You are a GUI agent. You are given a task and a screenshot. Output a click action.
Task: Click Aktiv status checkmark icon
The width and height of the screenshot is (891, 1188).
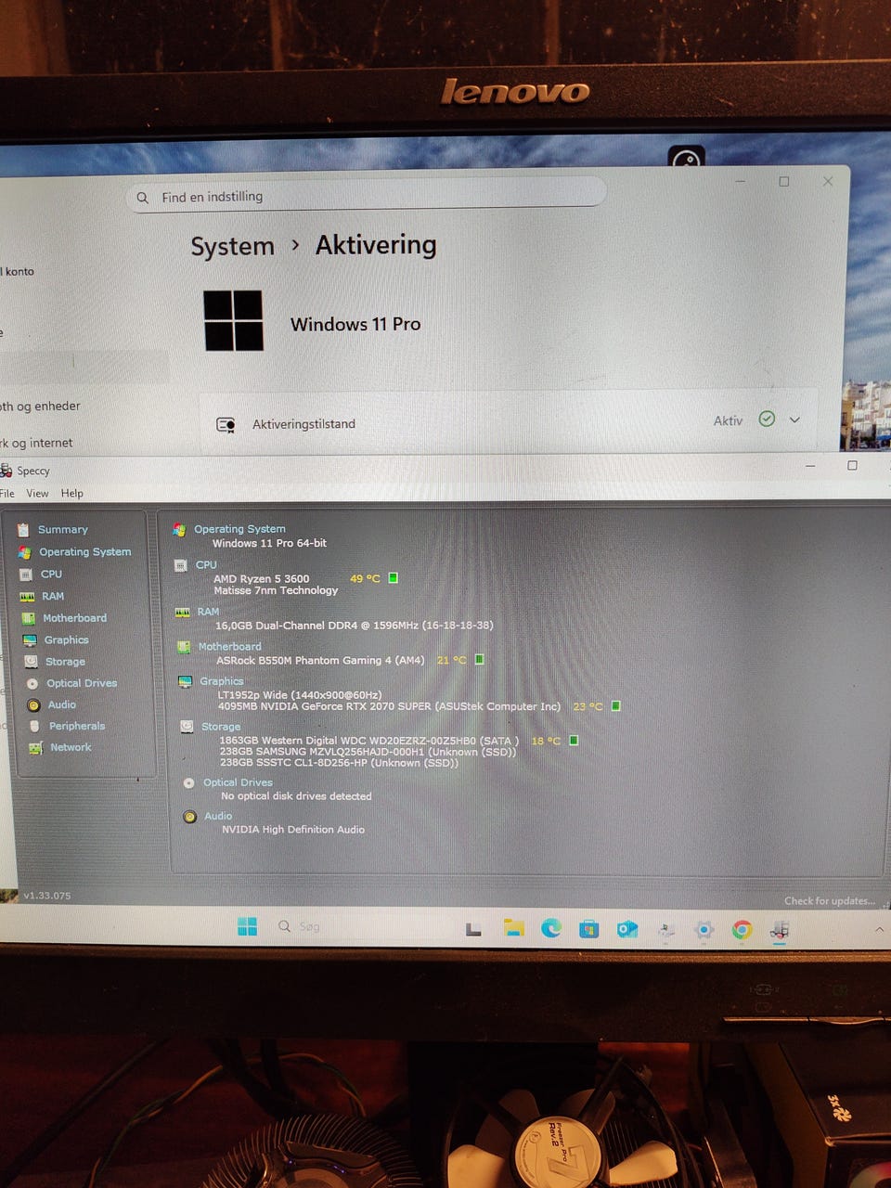click(767, 419)
